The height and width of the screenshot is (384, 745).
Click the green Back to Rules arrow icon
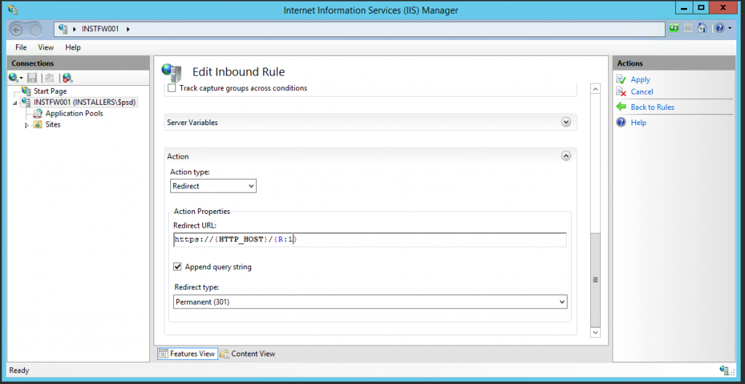[621, 107]
